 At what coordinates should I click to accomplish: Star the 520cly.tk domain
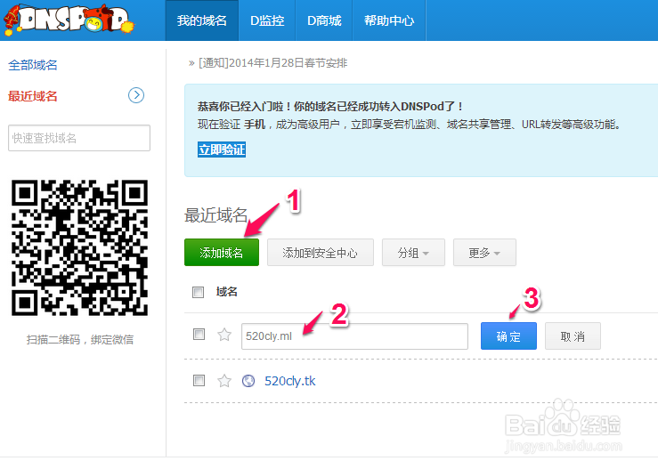(224, 381)
